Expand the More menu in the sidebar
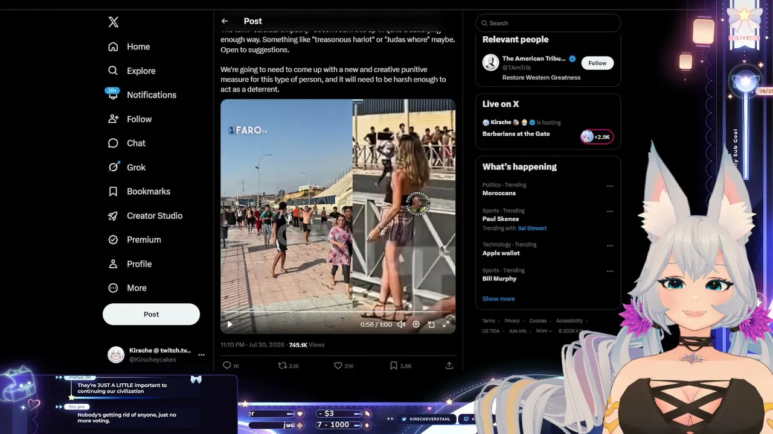The width and height of the screenshot is (773, 434). pyautogui.click(x=127, y=288)
